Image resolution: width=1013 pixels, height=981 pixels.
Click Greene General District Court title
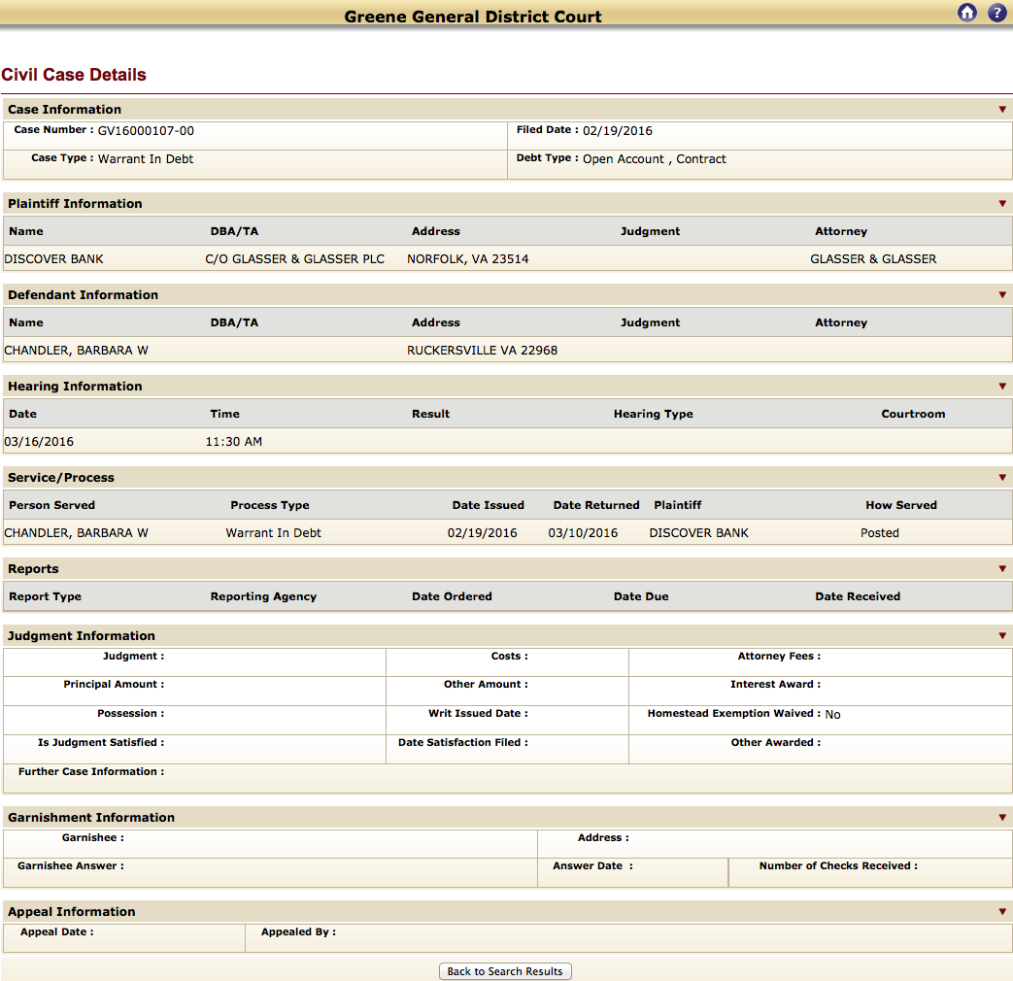pyautogui.click(x=473, y=17)
